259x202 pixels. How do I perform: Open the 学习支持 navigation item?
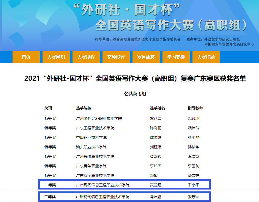tap(176, 57)
